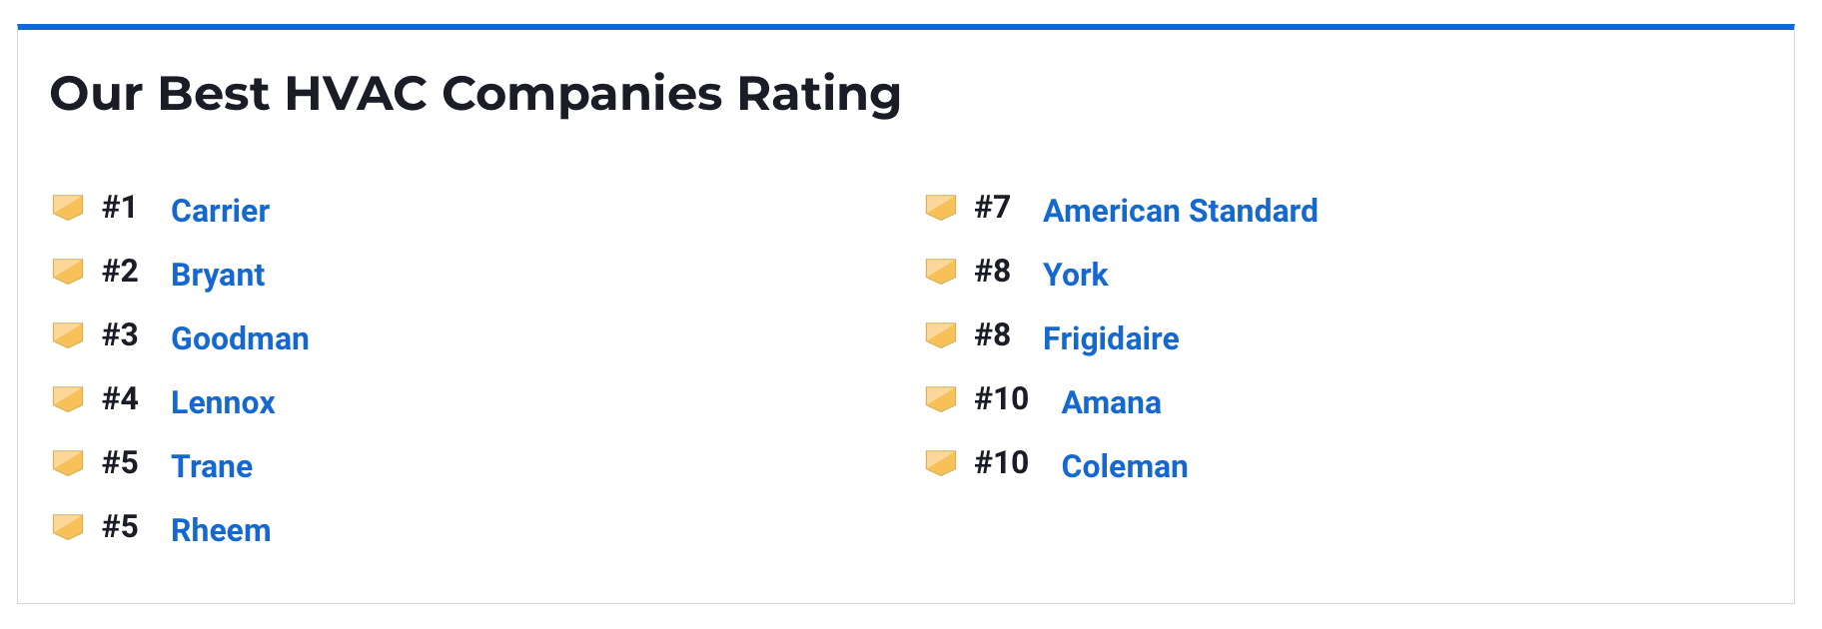Open the Rheem link

[221, 530]
